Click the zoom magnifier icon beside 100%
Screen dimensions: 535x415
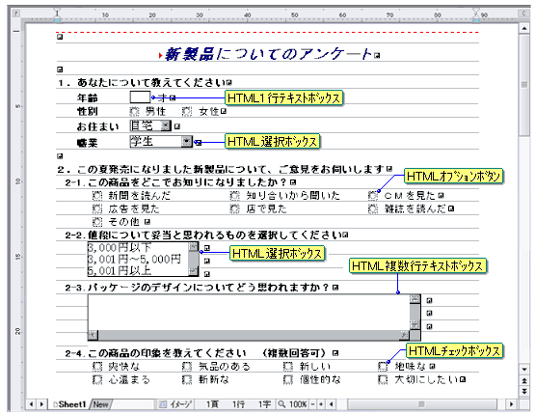(x=281, y=404)
